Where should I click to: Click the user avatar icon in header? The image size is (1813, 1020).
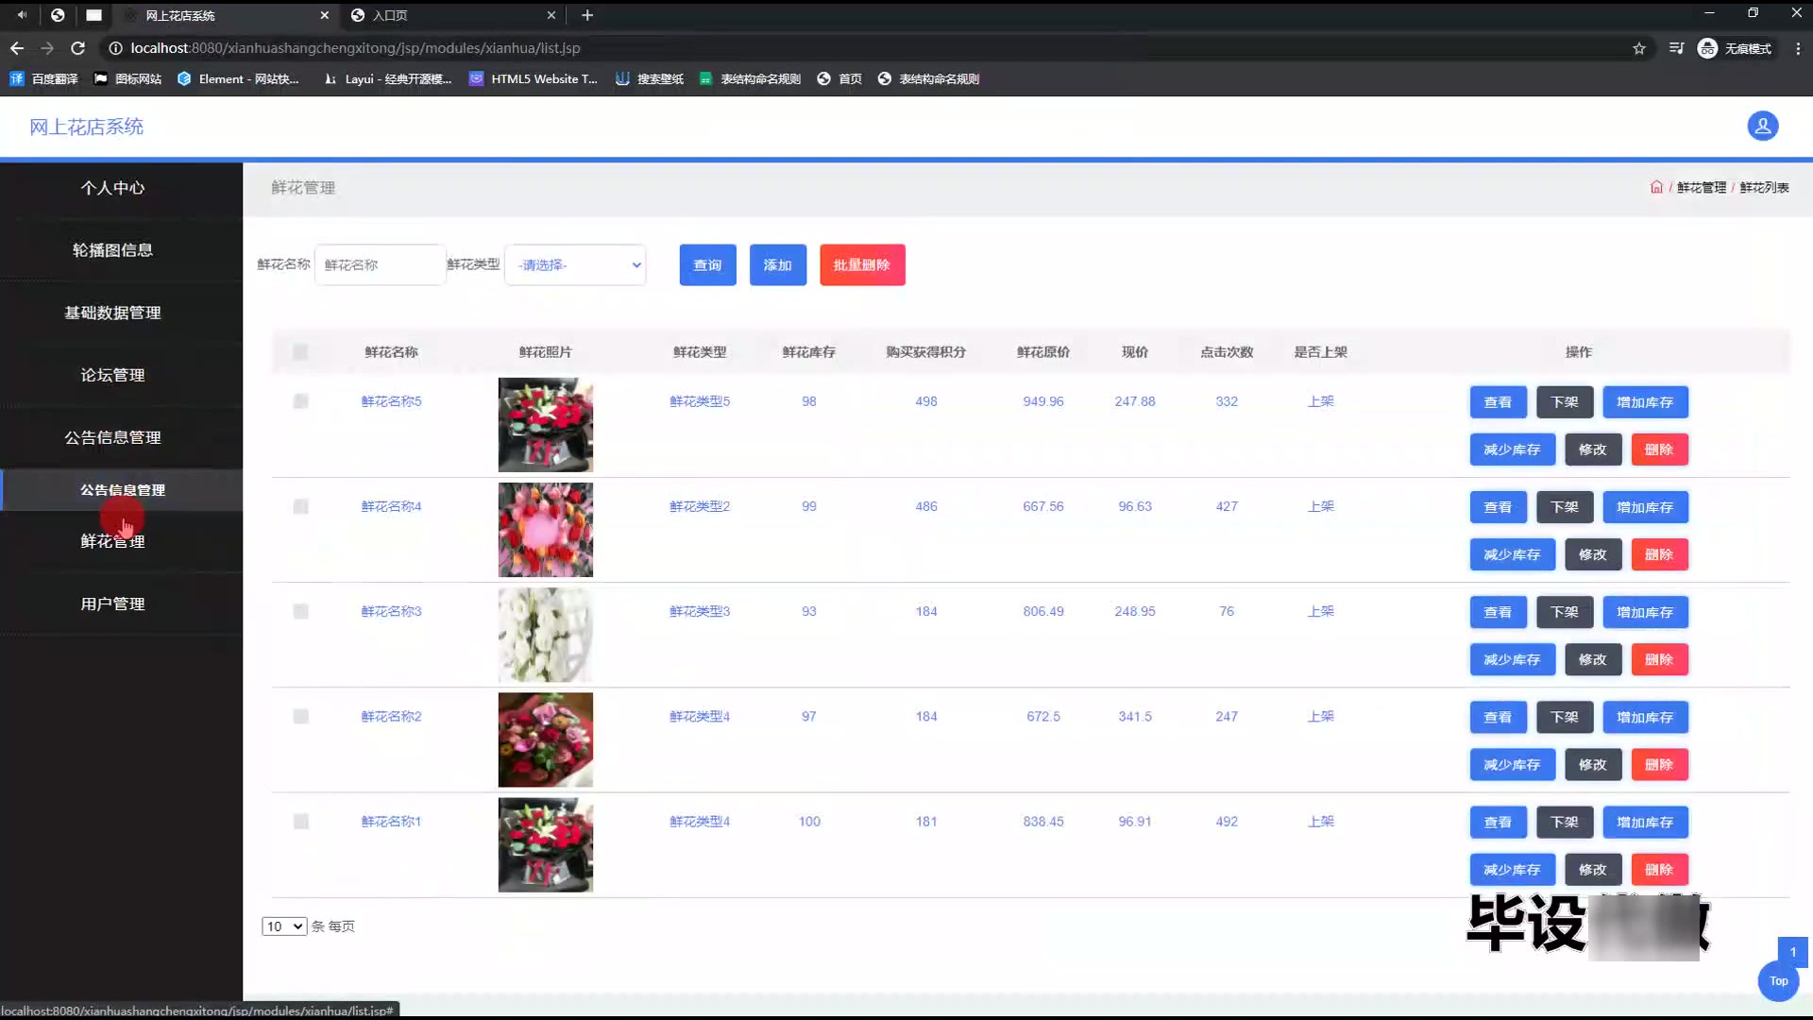1762,126
